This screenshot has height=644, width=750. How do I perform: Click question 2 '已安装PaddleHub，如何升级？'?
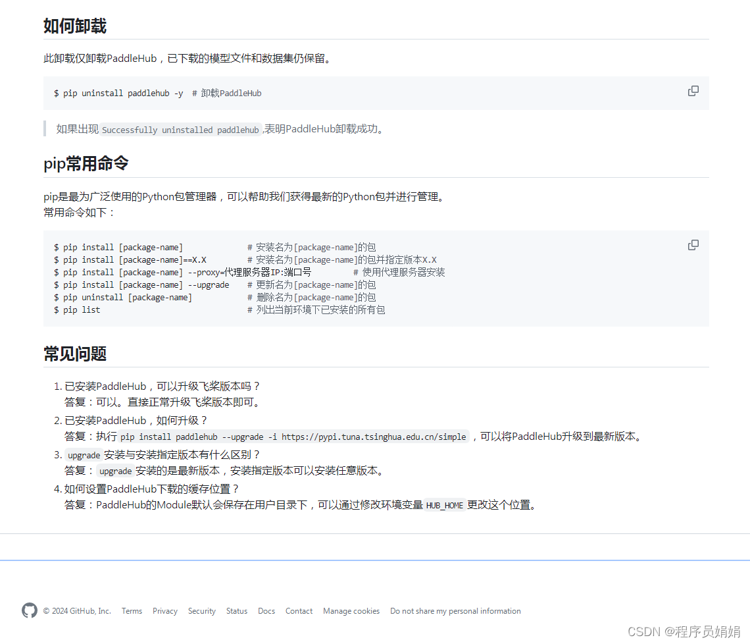pyautogui.click(x=136, y=420)
